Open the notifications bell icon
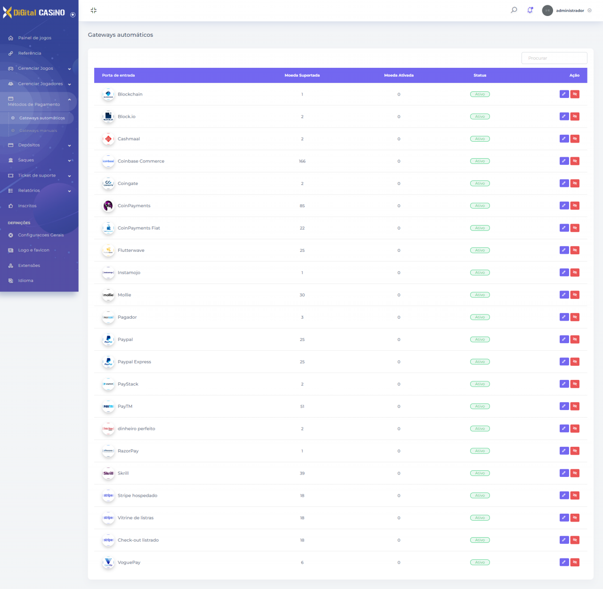Image resolution: width=603 pixels, height=589 pixels. pos(530,10)
